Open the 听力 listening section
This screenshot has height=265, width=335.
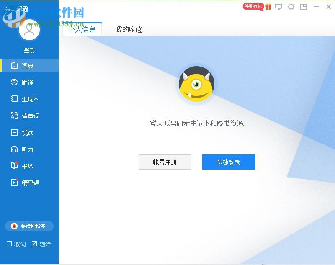point(29,149)
